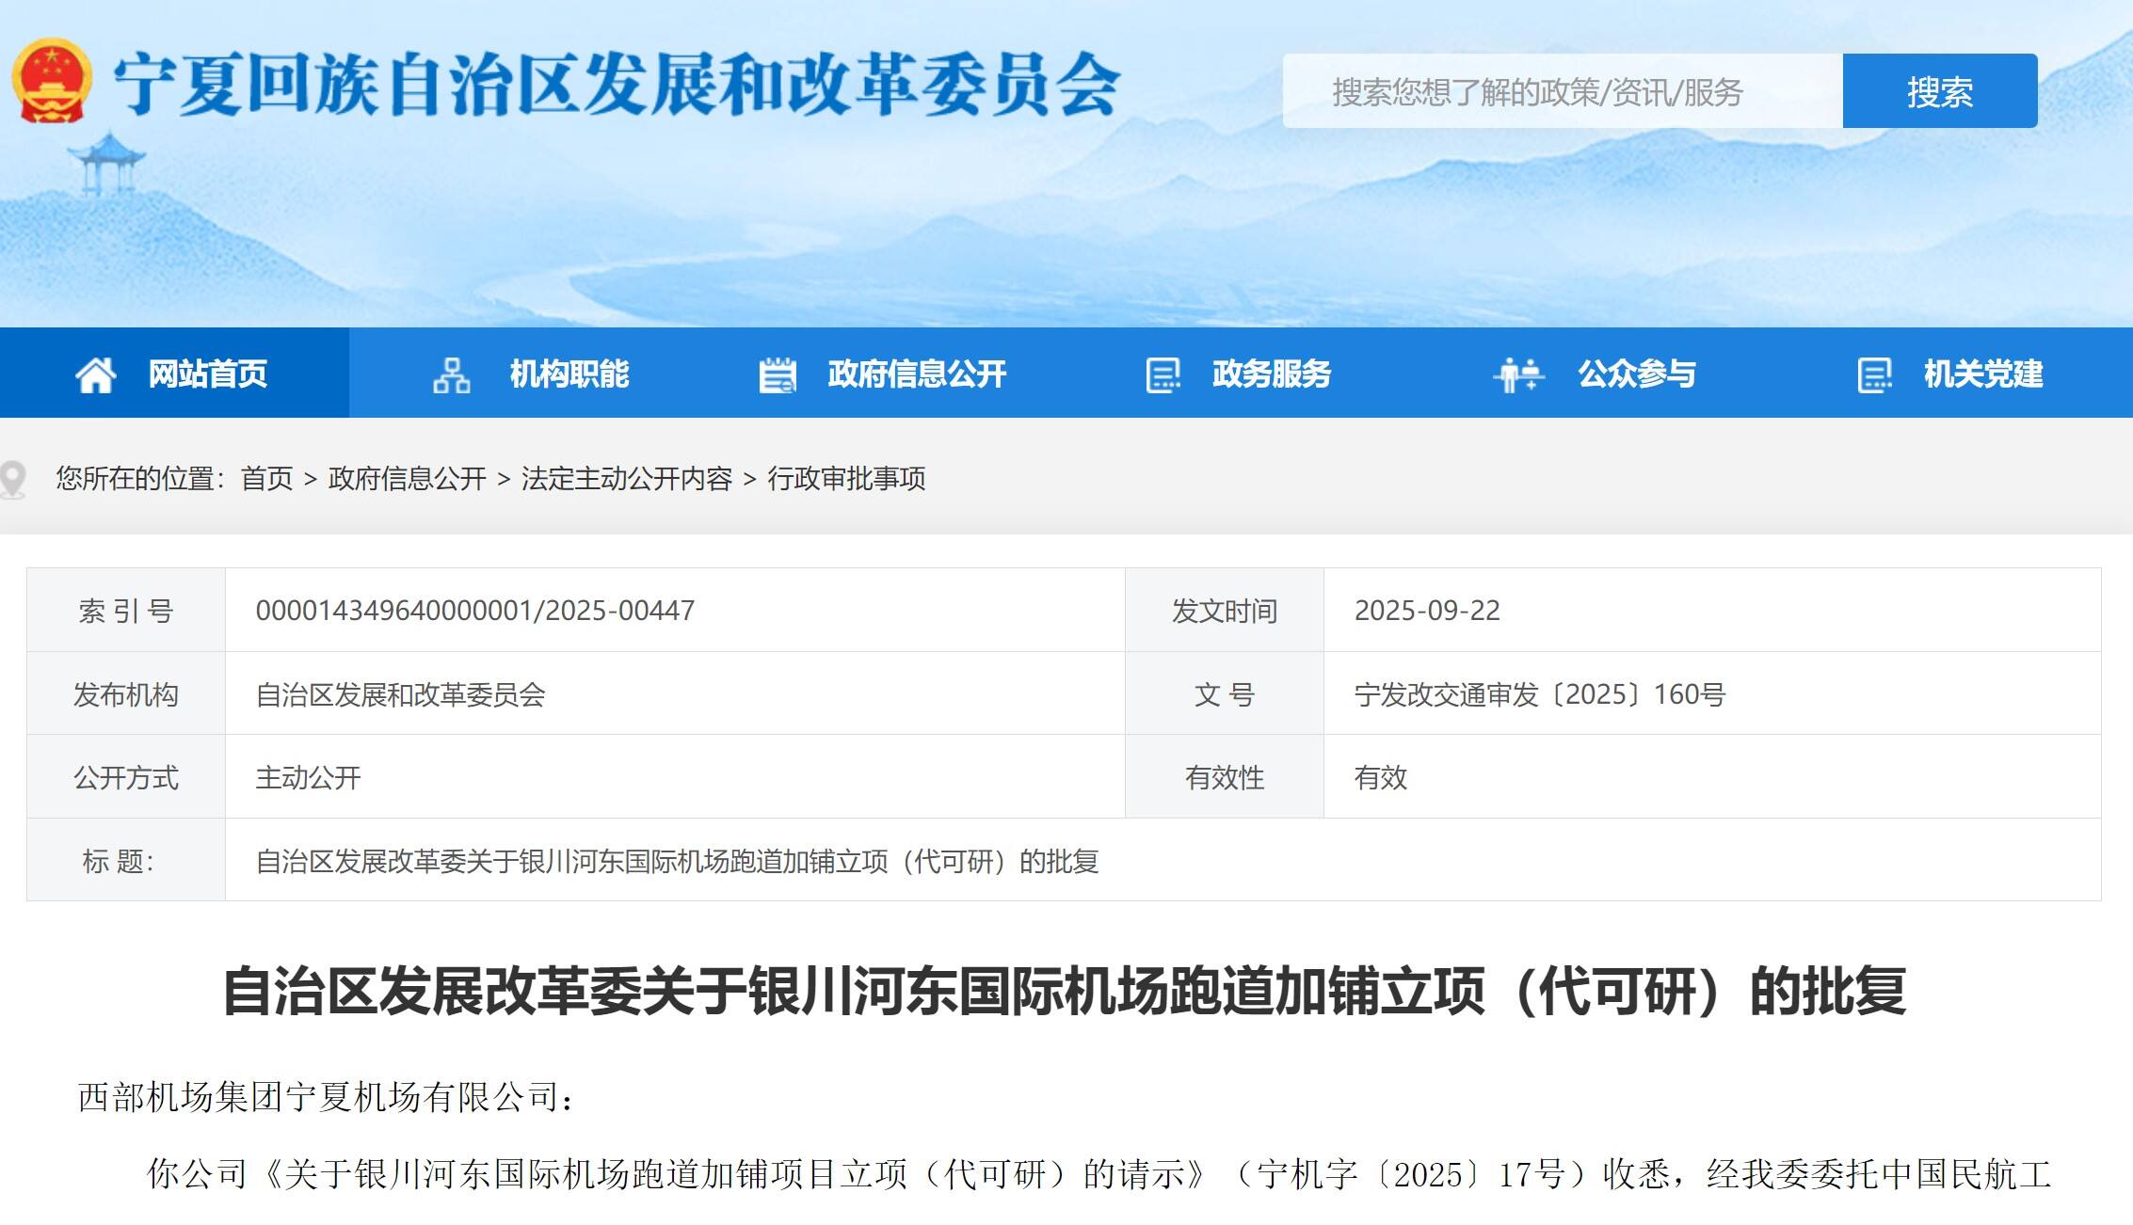Screen dimensions: 2133x1225
Task: Open the 机构职能 menu item
Action: (x=569, y=374)
